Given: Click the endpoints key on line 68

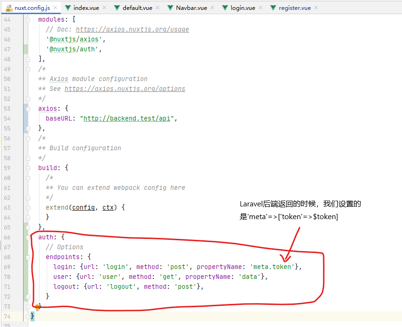Looking at the screenshot, I should click(63, 257).
